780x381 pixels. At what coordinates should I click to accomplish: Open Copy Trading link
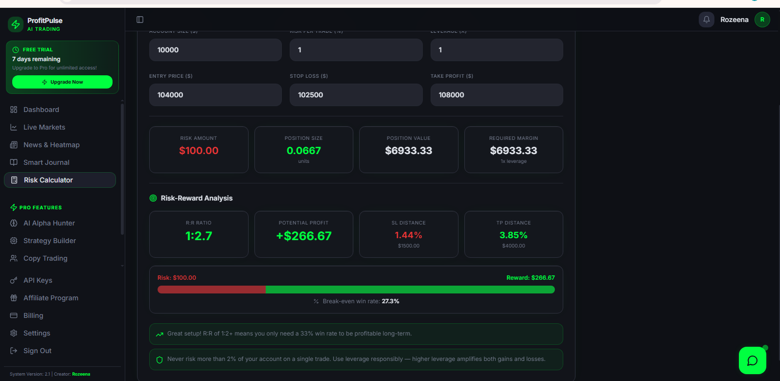click(60, 258)
